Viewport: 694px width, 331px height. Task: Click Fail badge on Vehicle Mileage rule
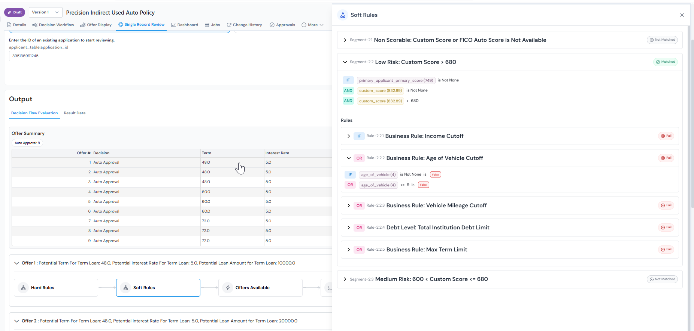(x=666, y=205)
